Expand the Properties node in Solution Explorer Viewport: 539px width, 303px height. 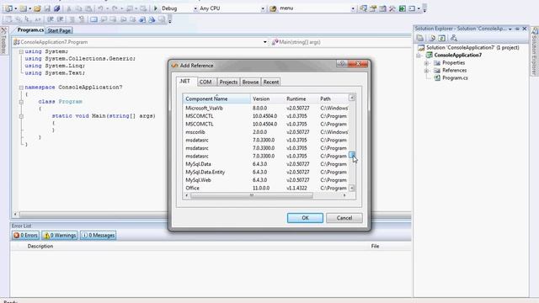(x=426, y=63)
